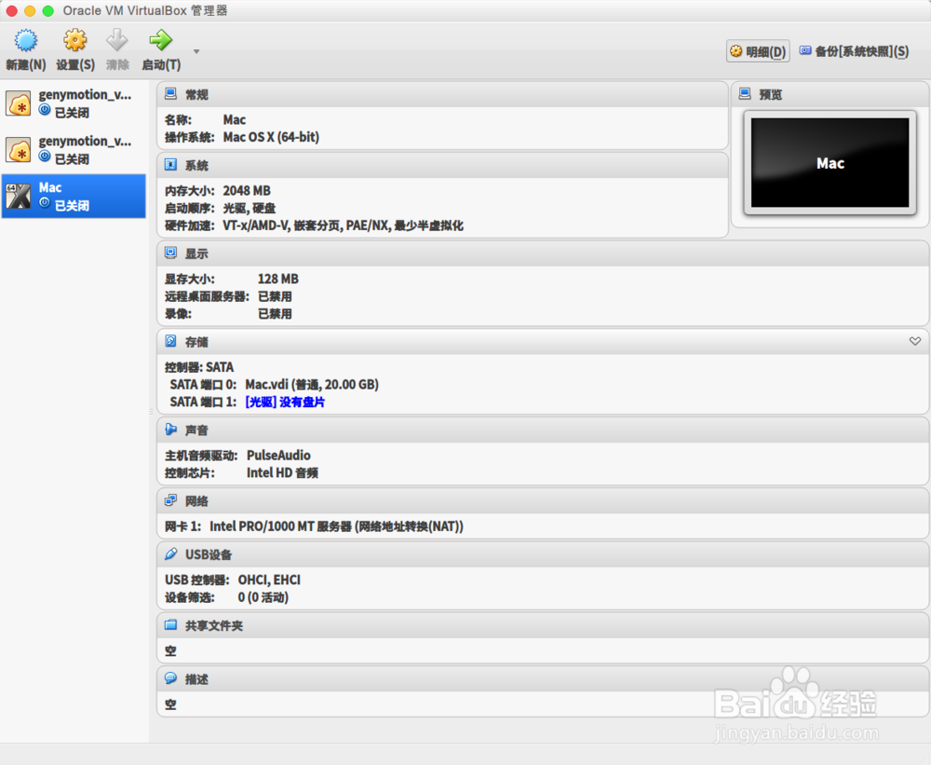Collapse the 存储 section via its chevron
Viewport: 931px width, 765px height.
click(x=915, y=341)
